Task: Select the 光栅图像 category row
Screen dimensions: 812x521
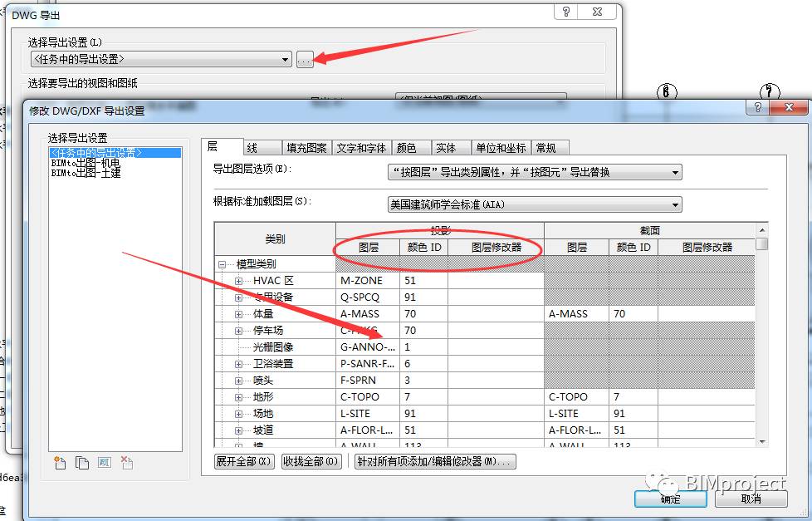Action: [x=273, y=347]
